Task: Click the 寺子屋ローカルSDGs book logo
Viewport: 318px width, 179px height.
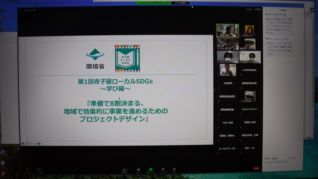Action: pos(127,58)
